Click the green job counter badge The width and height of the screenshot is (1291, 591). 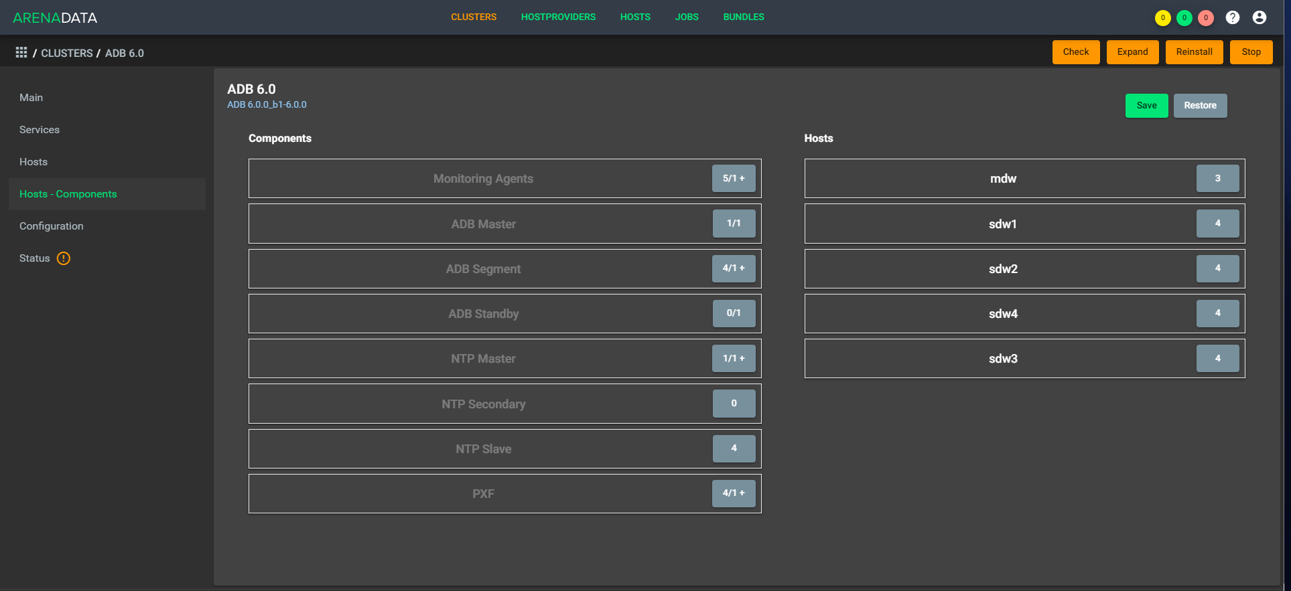(x=1184, y=18)
